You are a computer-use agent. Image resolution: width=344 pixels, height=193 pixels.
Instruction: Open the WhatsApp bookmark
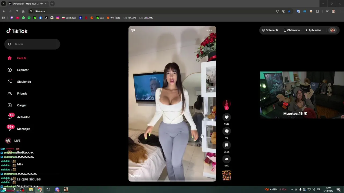click(x=23, y=18)
